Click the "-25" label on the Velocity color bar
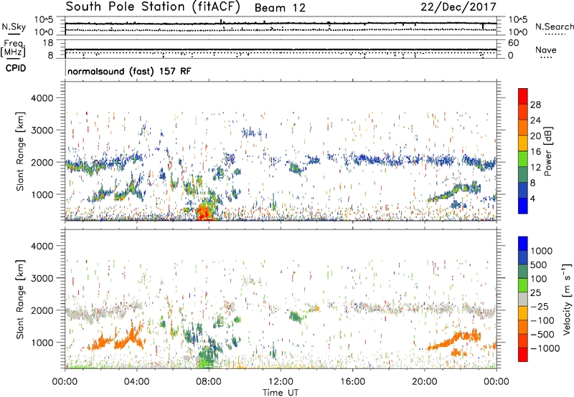Screen dimensions: 574x397 pos(540,307)
